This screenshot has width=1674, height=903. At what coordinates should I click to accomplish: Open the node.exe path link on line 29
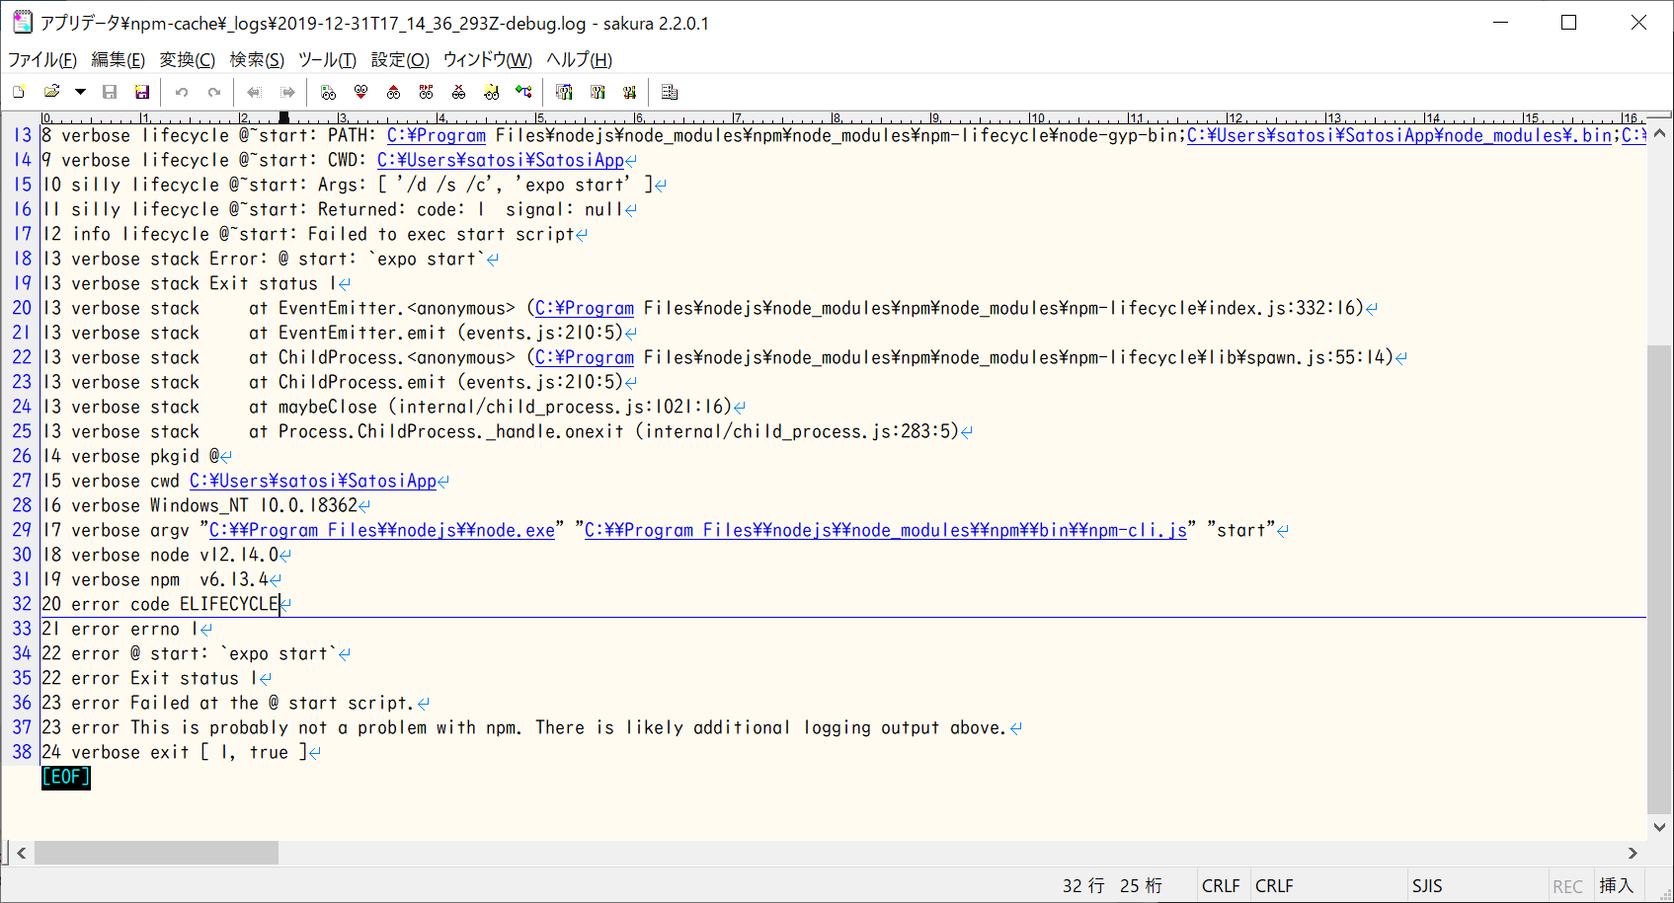click(x=382, y=530)
